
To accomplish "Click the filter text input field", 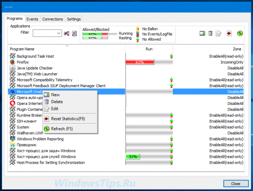I will point(45,33).
